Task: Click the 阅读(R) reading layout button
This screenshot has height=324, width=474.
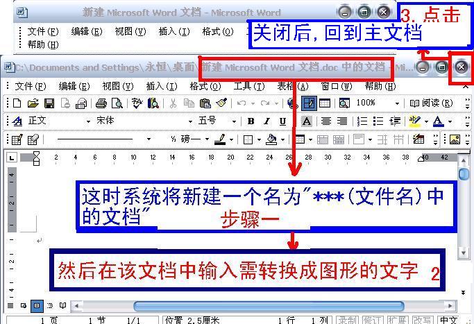Action: [431, 103]
